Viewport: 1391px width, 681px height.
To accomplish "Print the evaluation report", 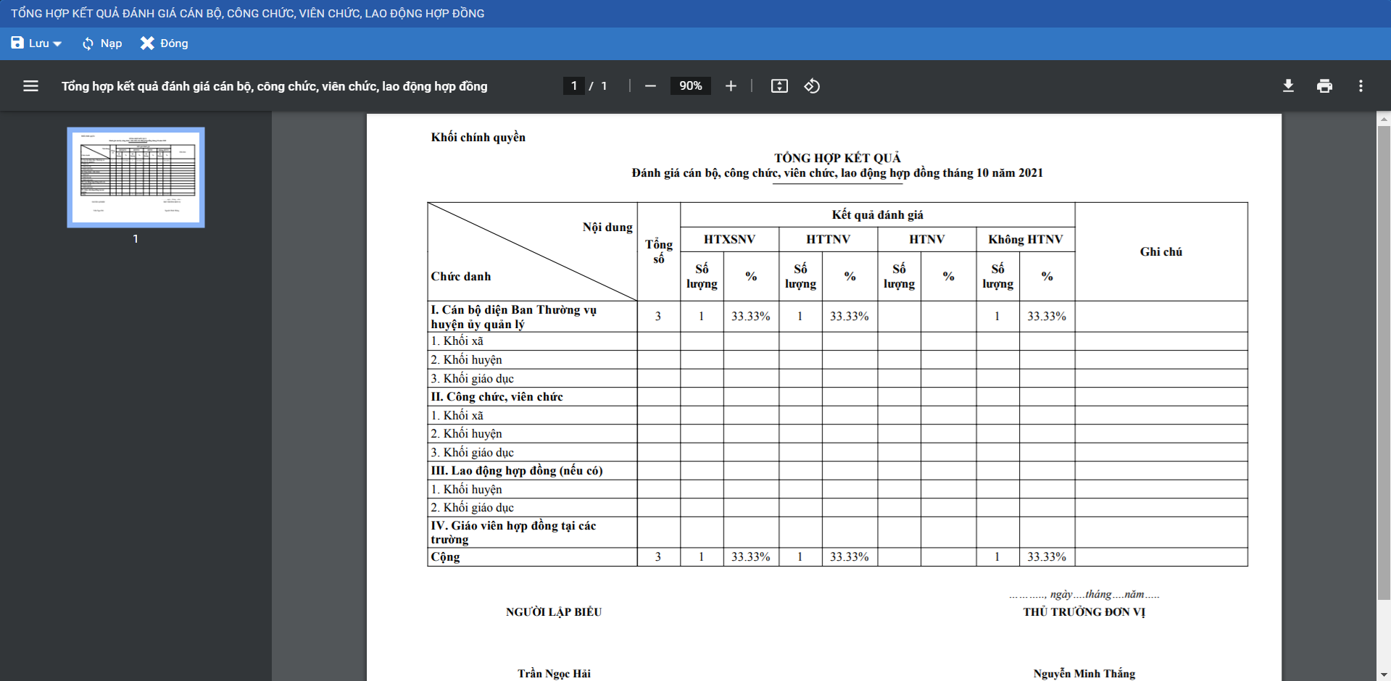I will tap(1324, 86).
